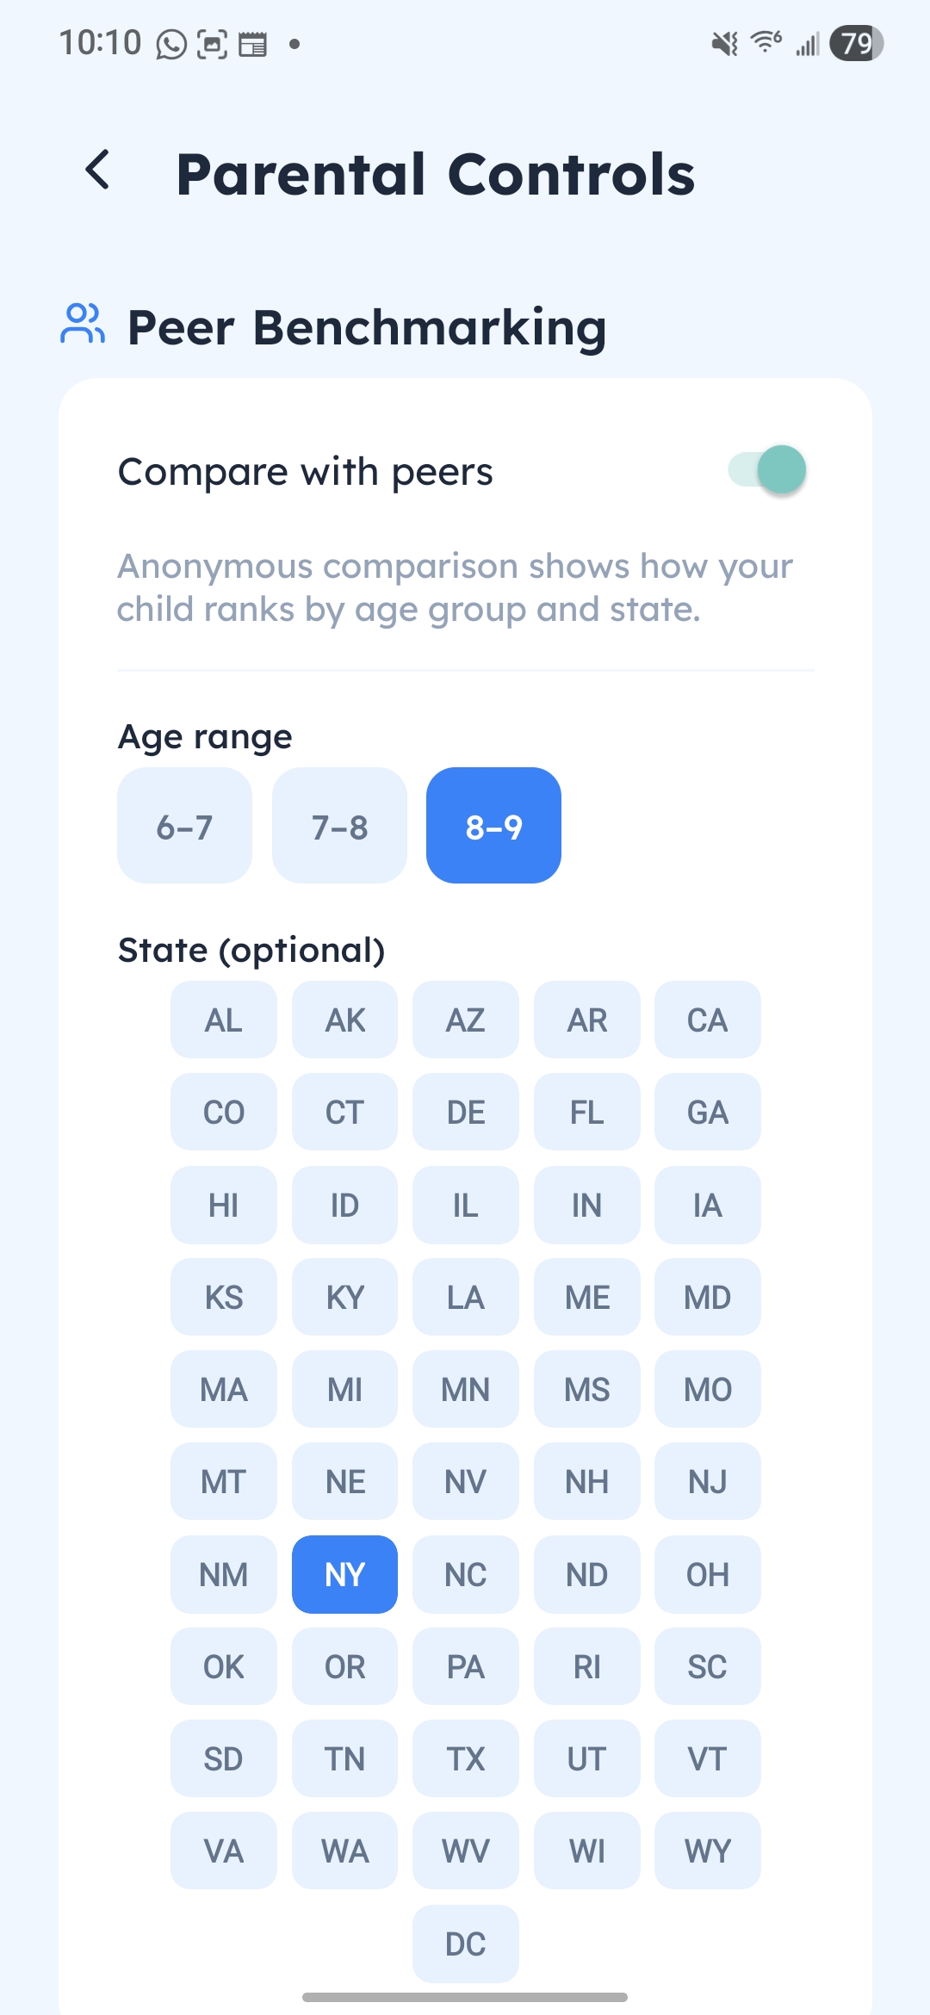
Task: Select Florida as the state
Action: (x=586, y=1112)
